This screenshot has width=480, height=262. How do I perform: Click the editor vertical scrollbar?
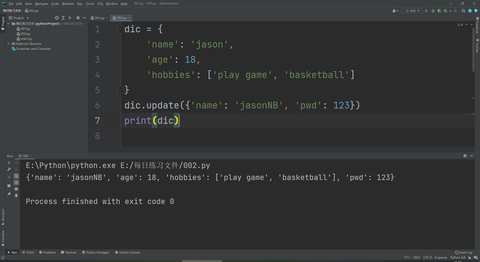tap(473, 50)
